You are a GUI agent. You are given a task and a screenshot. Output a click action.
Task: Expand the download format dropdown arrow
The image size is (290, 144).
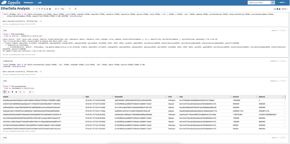point(33,92)
